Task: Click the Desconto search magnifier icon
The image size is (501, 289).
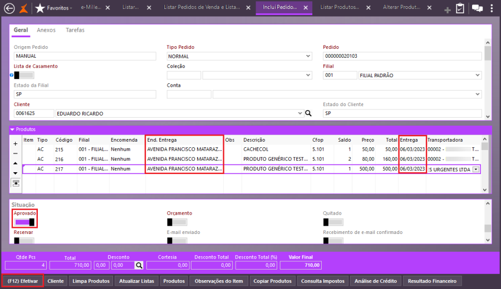Action: (139, 265)
